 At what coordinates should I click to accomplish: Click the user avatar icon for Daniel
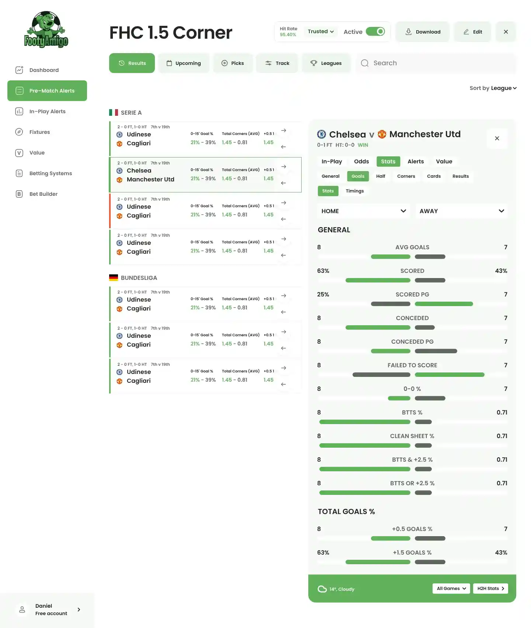pyautogui.click(x=22, y=610)
